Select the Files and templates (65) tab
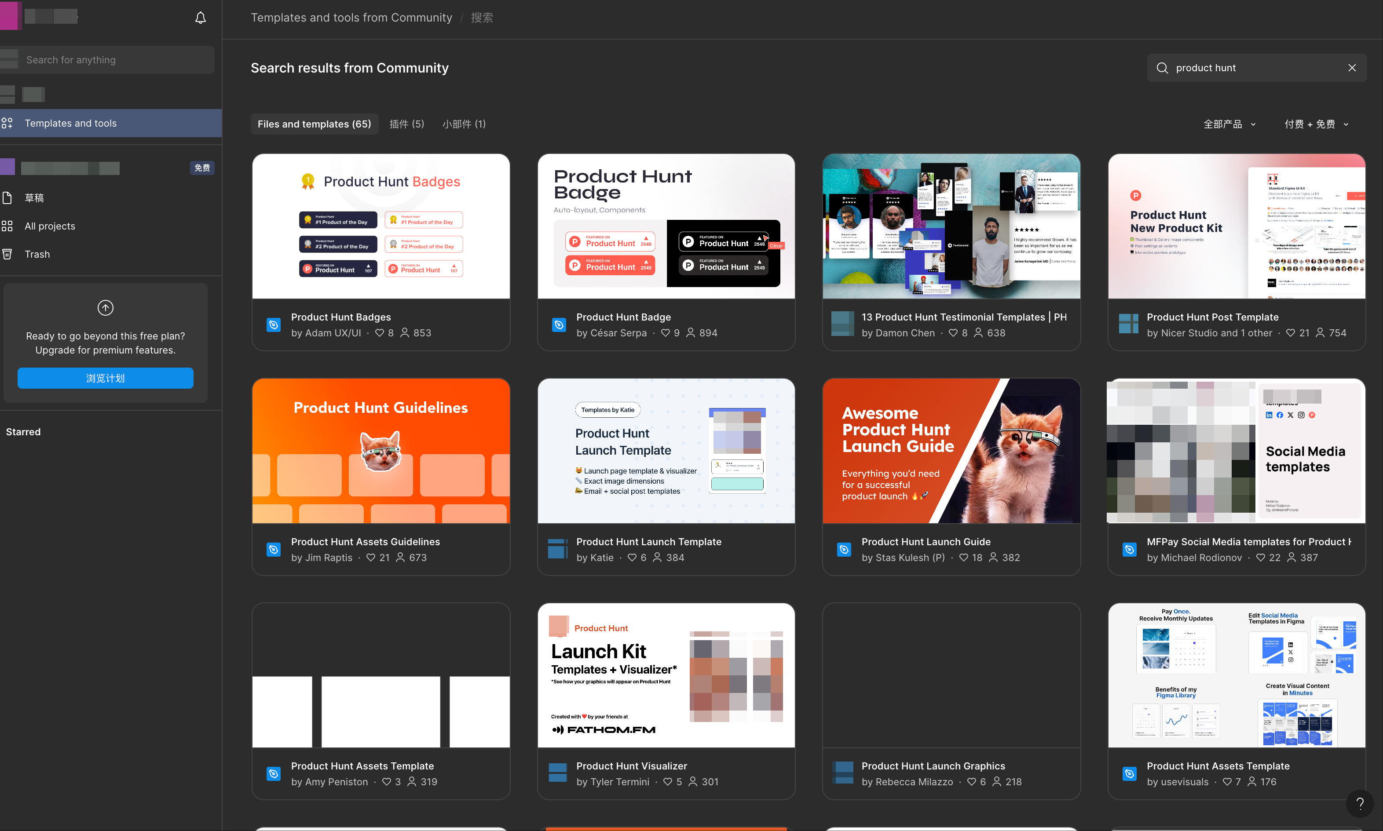The height and width of the screenshot is (831, 1383). (314, 124)
